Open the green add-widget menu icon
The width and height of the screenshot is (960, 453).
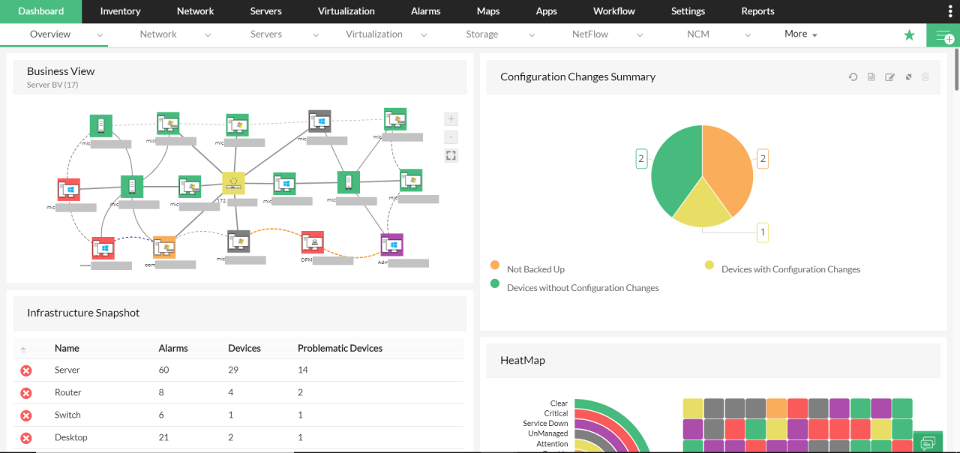(943, 34)
